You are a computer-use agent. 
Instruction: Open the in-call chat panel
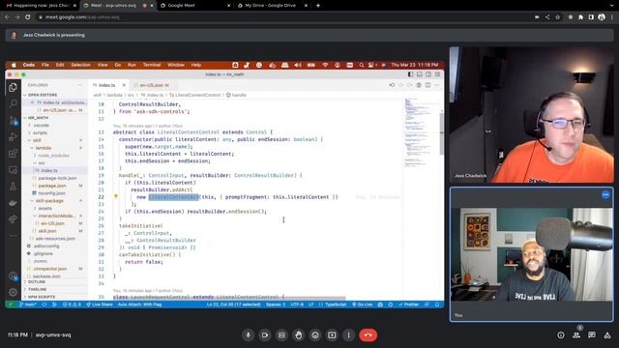click(592, 335)
